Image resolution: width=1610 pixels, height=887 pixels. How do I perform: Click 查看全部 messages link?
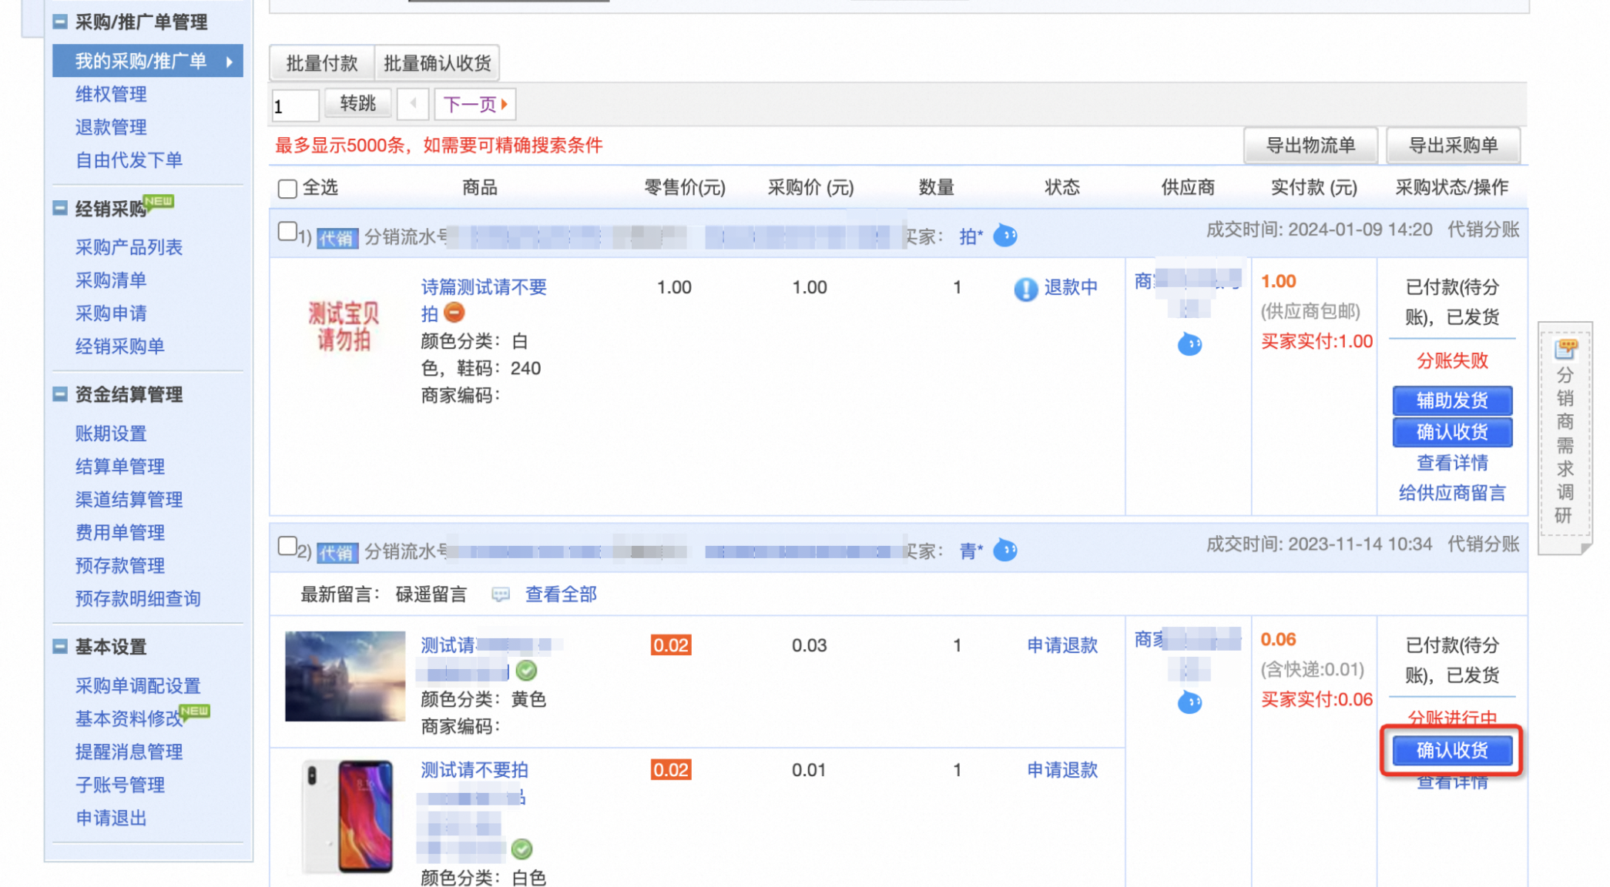point(561,594)
